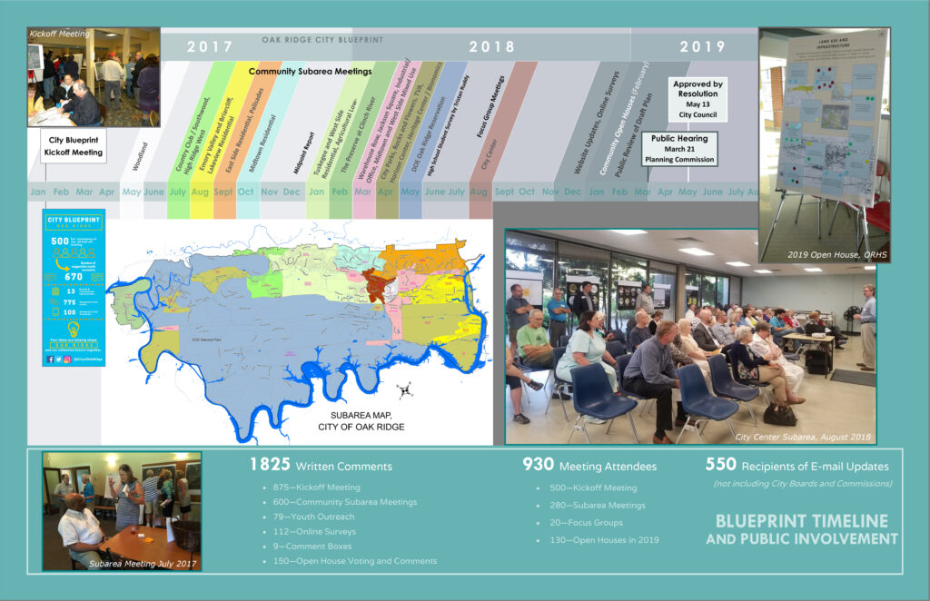Click the Oak Ridge subarea map
Image resolution: width=930 pixels, height=601 pixels.
point(297,332)
